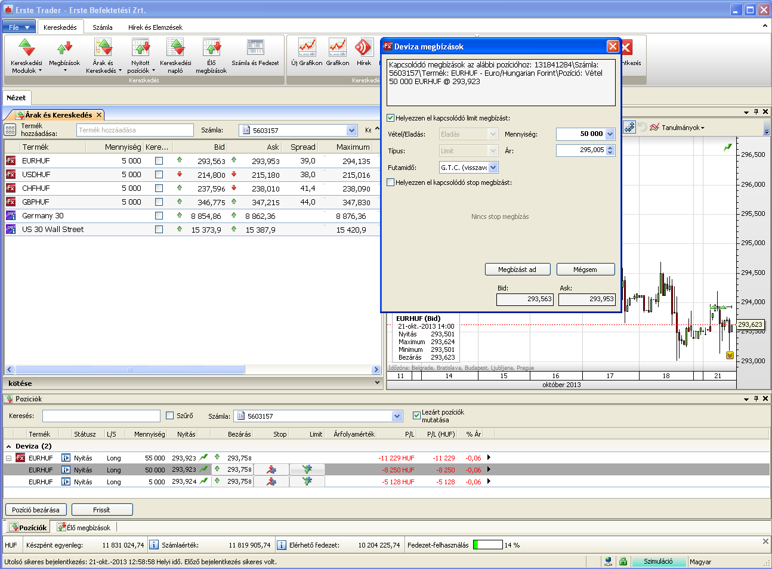This screenshot has height=569, width=772.
Task: Click the Tanulmányok studies chart icon
Action: 654,127
